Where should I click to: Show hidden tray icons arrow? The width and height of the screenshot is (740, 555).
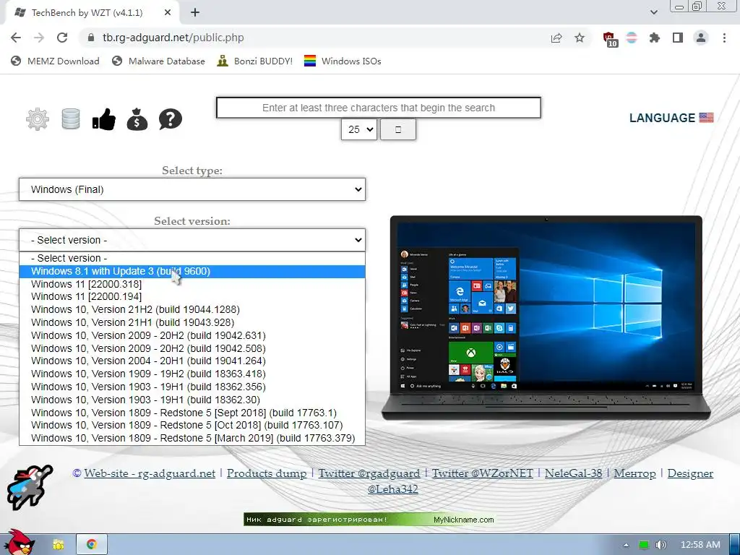point(627,545)
